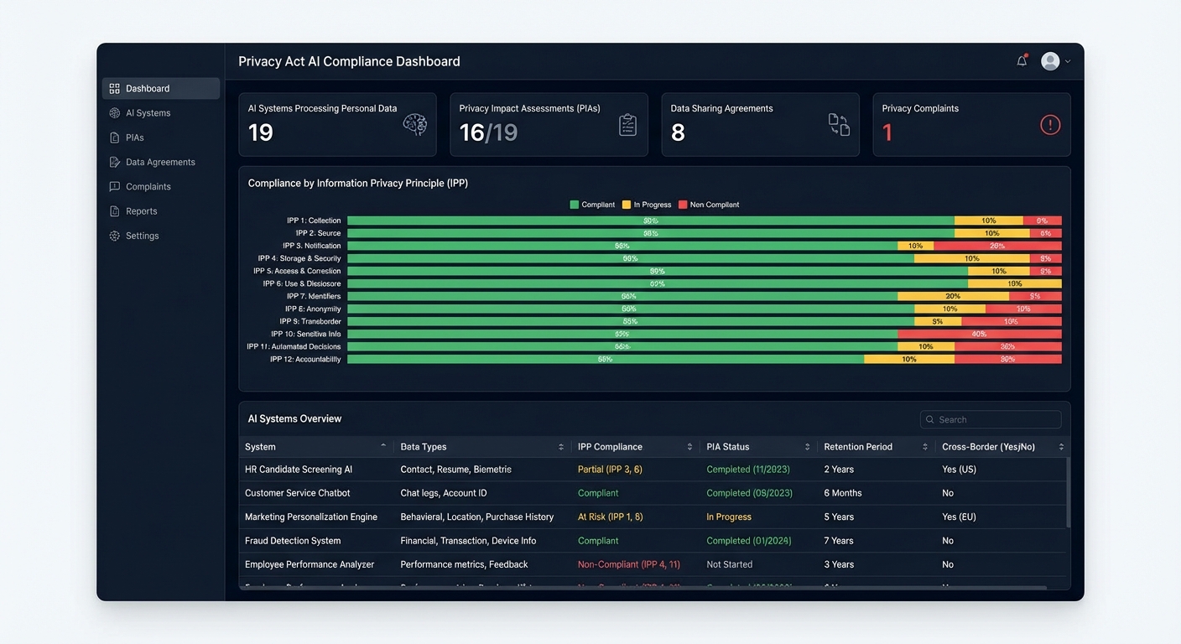Select Dashboard in the sidebar menu
This screenshot has width=1181, height=644.
pyautogui.click(x=148, y=87)
